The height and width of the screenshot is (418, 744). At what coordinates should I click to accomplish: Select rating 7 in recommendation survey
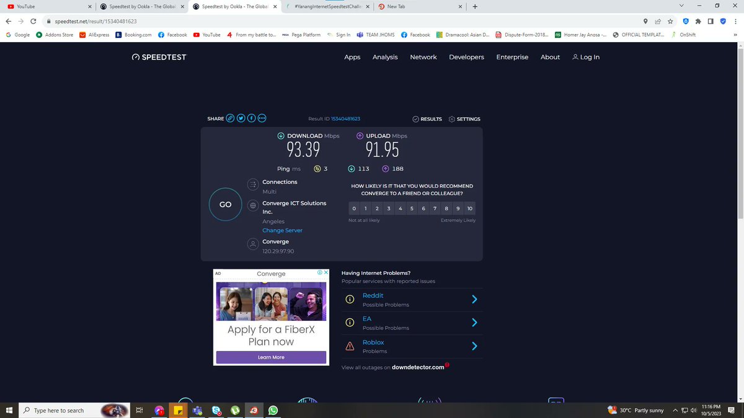click(x=435, y=209)
